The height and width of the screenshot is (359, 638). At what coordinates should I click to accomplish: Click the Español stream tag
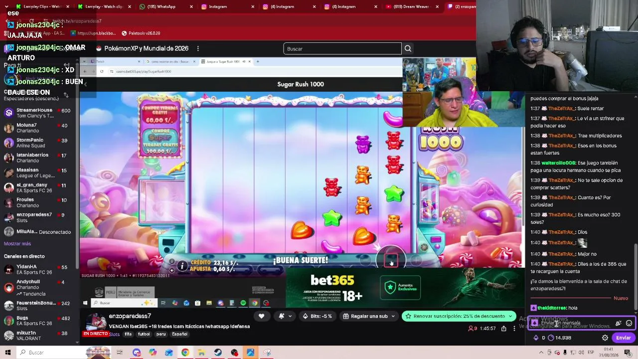(179, 334)
